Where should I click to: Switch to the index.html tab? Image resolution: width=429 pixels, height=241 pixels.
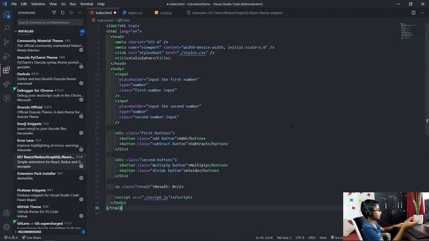pyautogui.click(x=103, y=13)
